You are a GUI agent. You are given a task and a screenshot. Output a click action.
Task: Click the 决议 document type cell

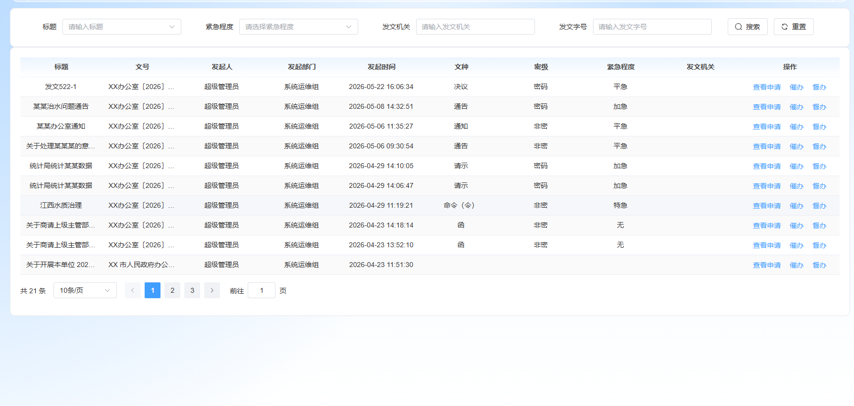(461, 87)
